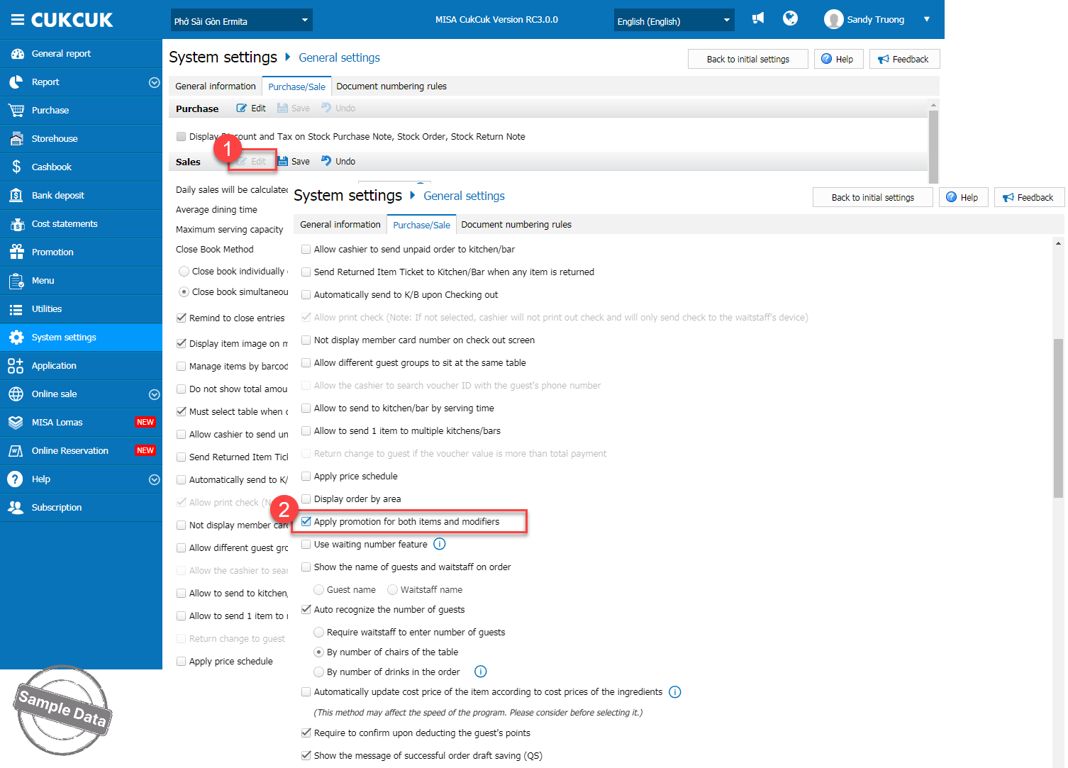
Task: Click the Undo icon in Sales section
Action: coord(326,161)
